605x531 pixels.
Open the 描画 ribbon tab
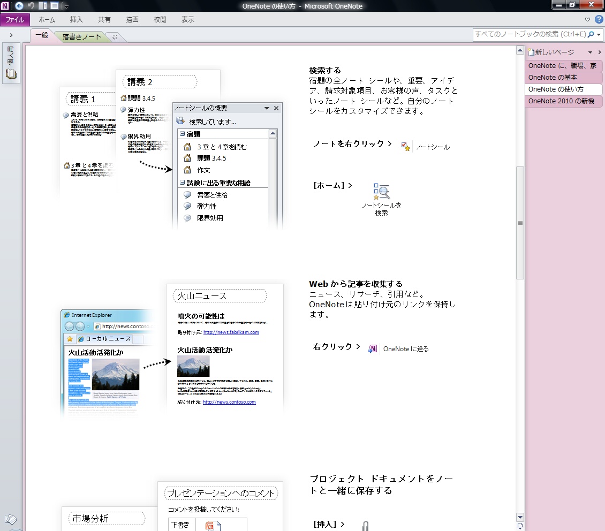(x=132, y=20)
